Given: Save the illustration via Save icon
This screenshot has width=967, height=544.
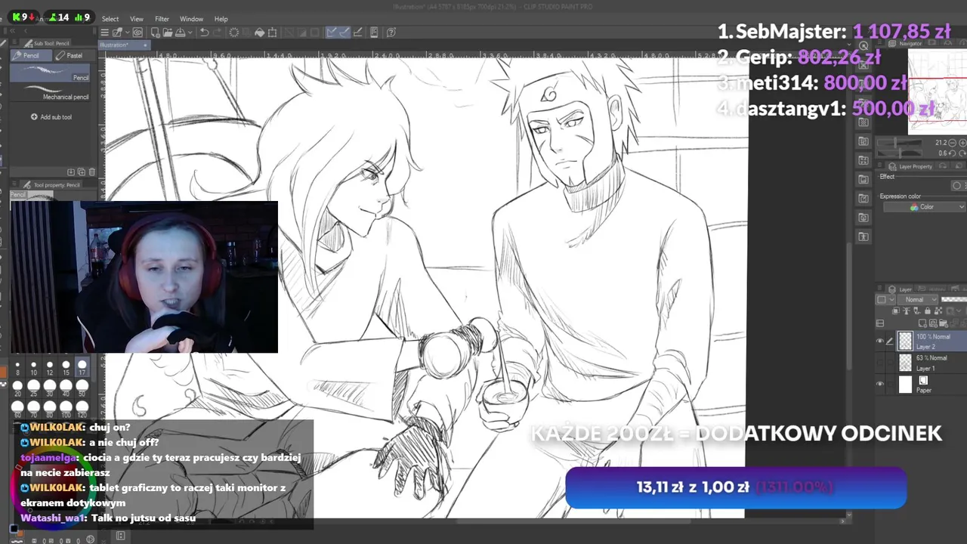Looking at the screenshot, I should (x=180, y=32).
